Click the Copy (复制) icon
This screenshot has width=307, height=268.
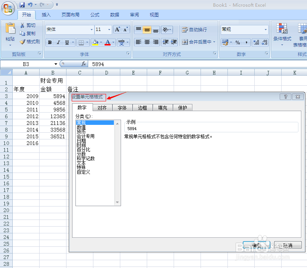22,34
